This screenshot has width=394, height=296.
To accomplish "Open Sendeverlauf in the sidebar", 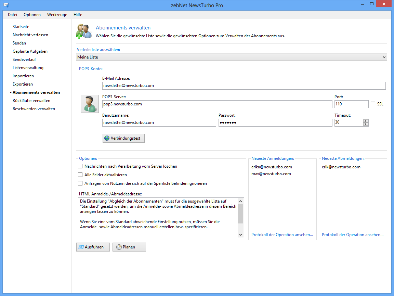I will 24,60.
